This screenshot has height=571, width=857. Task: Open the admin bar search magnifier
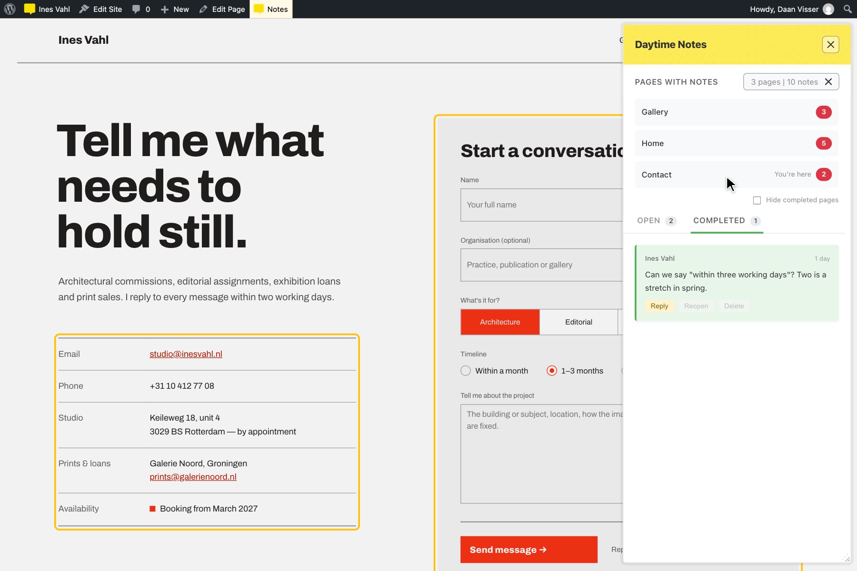click(847, 9)
